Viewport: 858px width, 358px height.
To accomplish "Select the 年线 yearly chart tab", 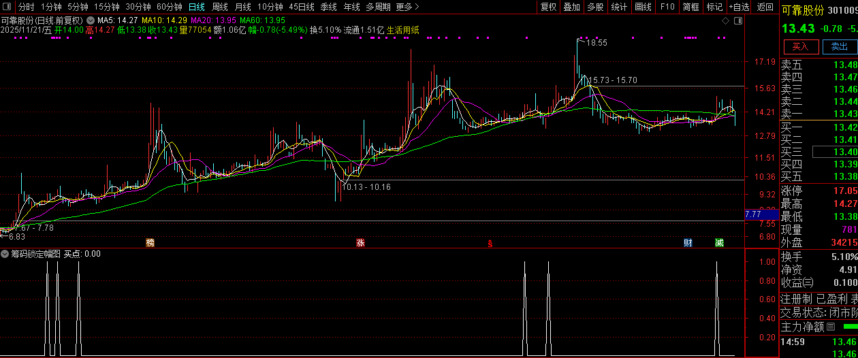I will coord(351,7).
